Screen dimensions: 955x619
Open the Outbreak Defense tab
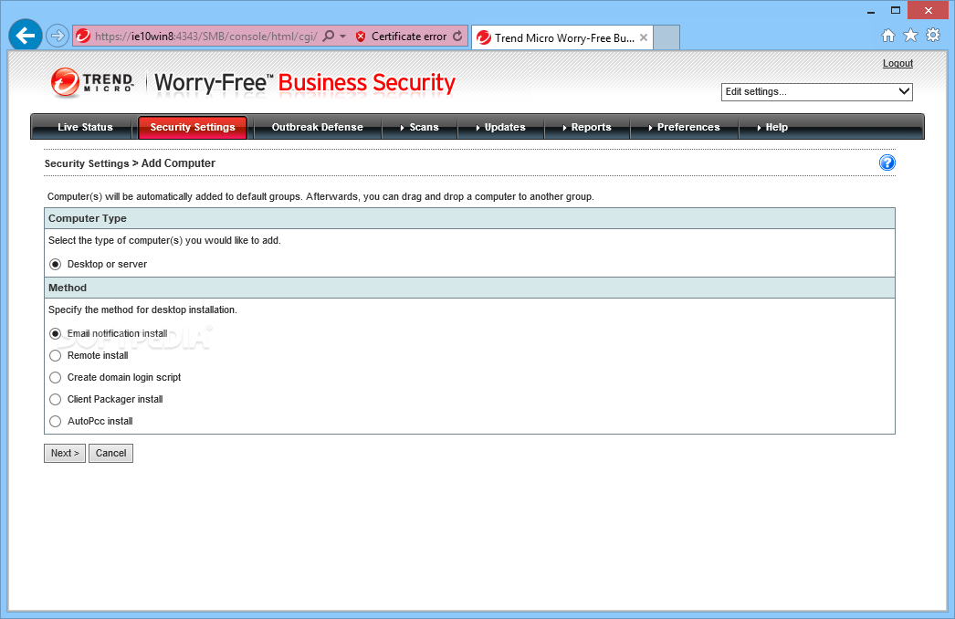tap(318, 127)
